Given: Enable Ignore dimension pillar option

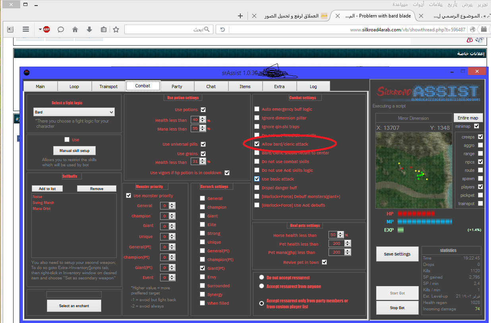Looking at the screenshot, I should click(257, 118).
